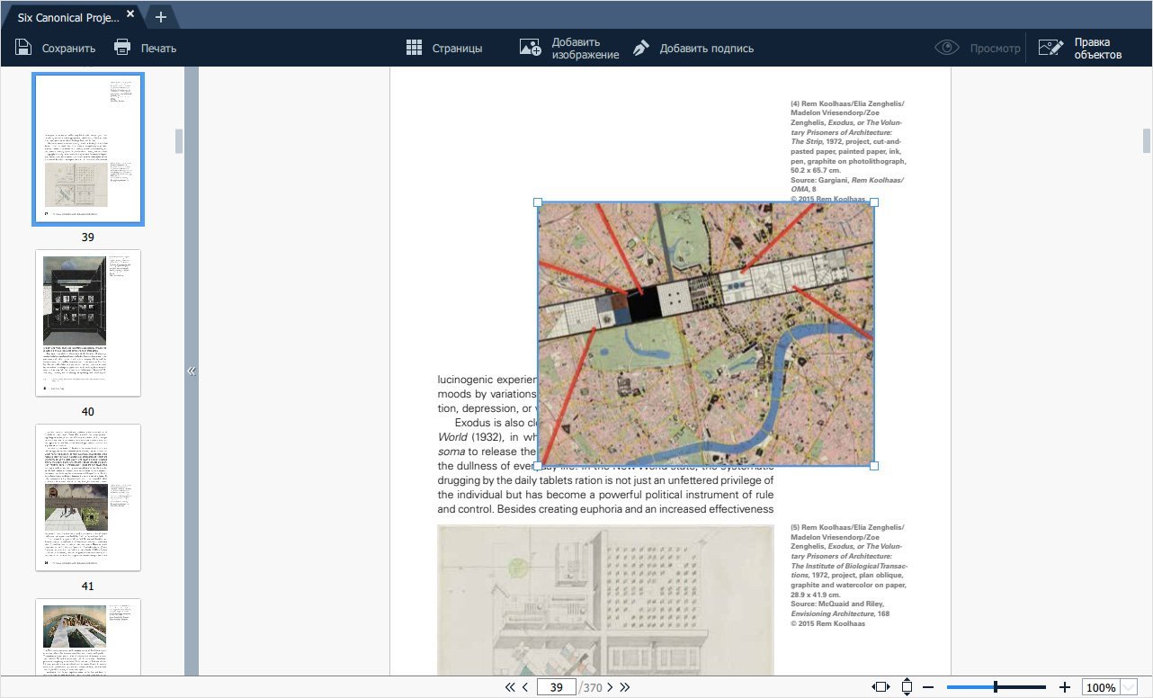The width and height of the screenshot is (1153, 698).
Task: Click the Save (Сохранить) icon
Action: tap(23, 48)
